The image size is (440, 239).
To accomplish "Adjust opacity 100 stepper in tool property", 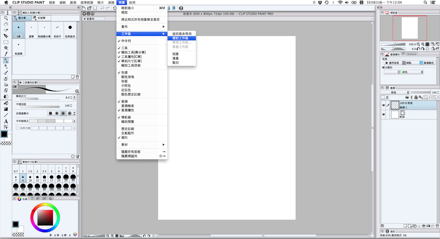I will tap(71, 106).
